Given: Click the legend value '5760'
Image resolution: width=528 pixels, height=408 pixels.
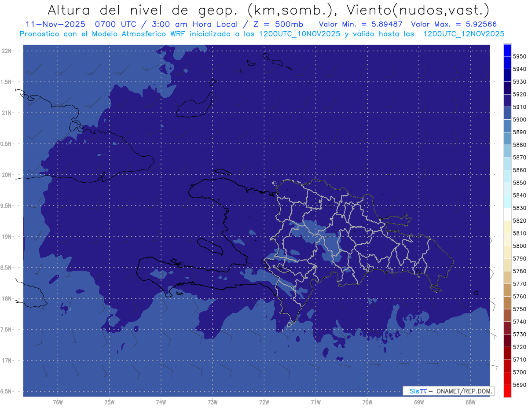Looking at the screenshot, I should [x=520, y=297].
